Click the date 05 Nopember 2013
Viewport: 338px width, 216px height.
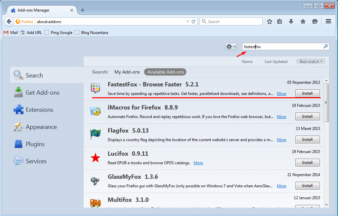304,82
